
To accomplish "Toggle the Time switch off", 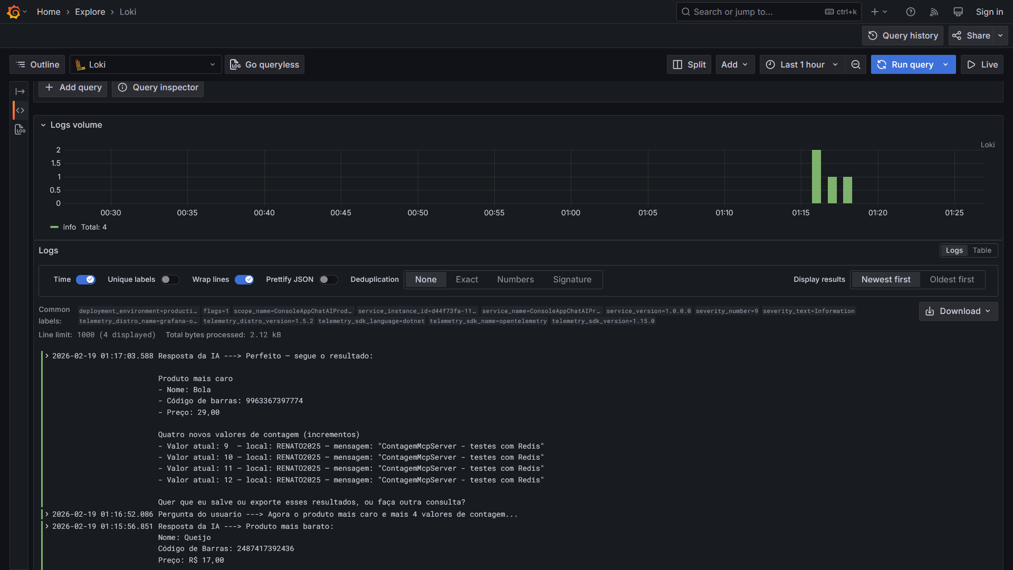I will (x=85, y=280).
